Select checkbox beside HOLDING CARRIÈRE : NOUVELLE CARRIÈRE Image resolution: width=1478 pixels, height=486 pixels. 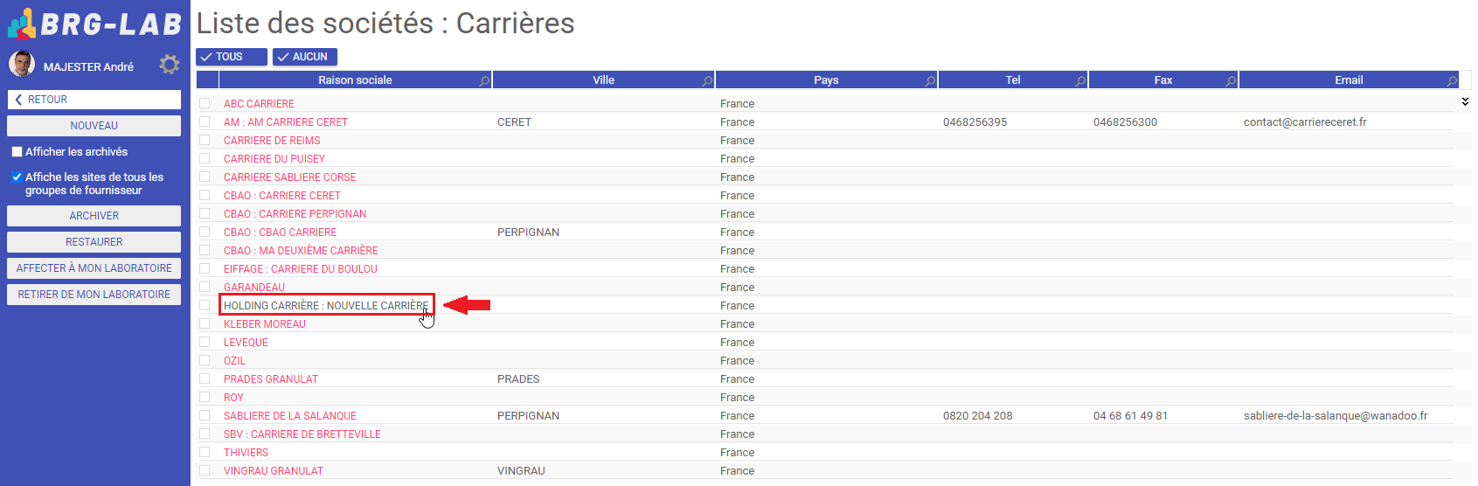205,305
